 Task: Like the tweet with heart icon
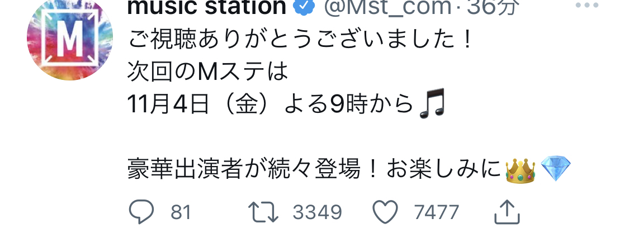[x=385, y=212]
